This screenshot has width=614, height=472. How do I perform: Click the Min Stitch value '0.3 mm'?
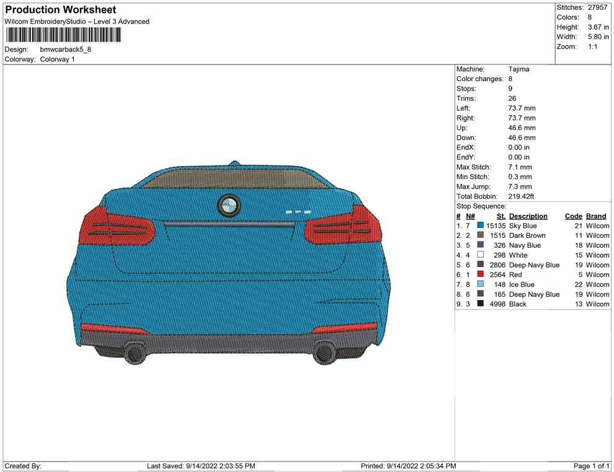point(520,177)
